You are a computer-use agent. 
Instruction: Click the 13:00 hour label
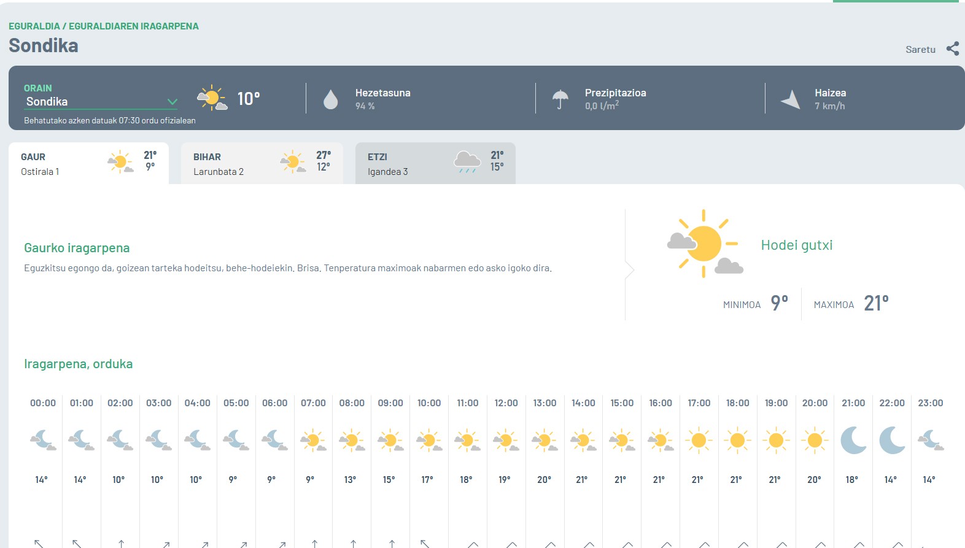[545, 403]
